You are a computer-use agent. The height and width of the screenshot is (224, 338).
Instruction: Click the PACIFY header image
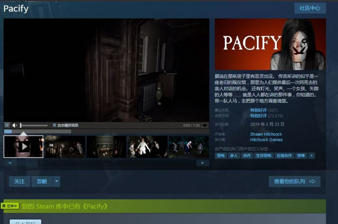270,44
